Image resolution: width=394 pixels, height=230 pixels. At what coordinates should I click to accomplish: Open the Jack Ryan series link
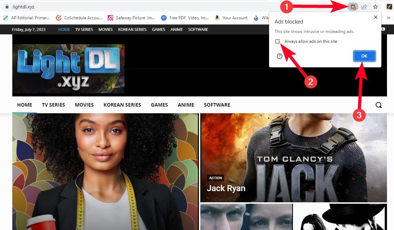click(x=226, y=188)
